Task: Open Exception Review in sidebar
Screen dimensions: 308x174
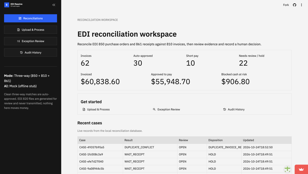Action: [31, 41]
